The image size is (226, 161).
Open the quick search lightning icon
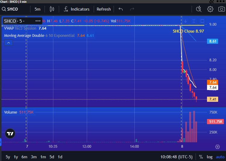199,9
